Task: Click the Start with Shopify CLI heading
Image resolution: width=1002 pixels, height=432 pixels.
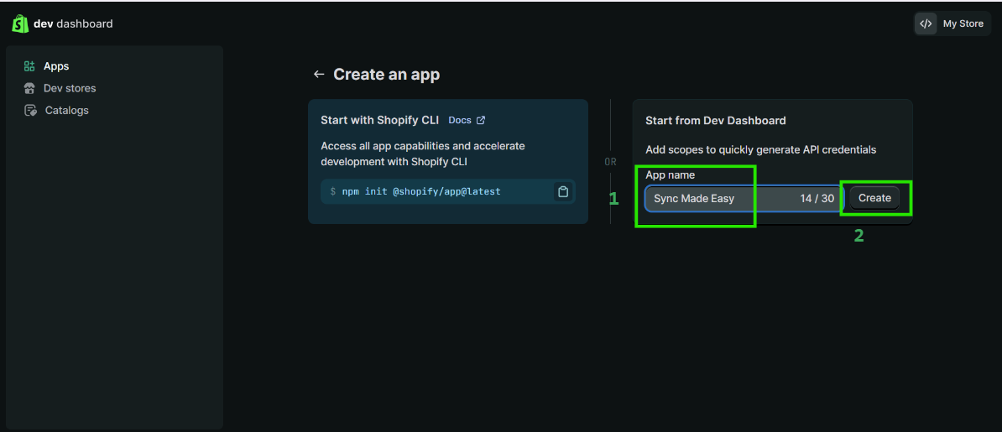Action: pos(379,120)
